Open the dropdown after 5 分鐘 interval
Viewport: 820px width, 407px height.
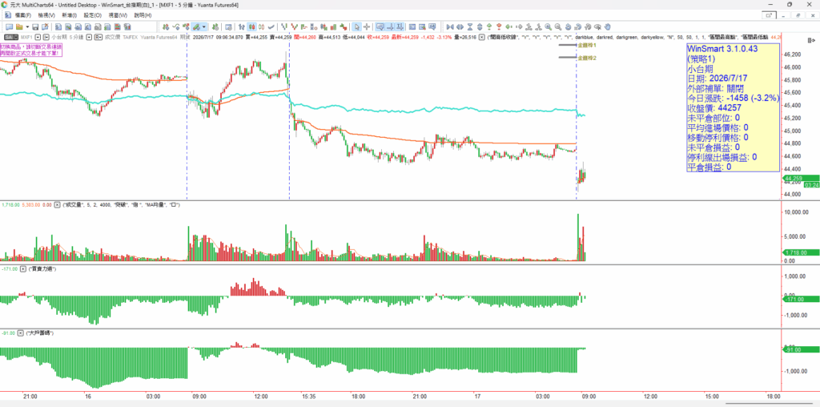pyautogui.click(x=90, y=37)
